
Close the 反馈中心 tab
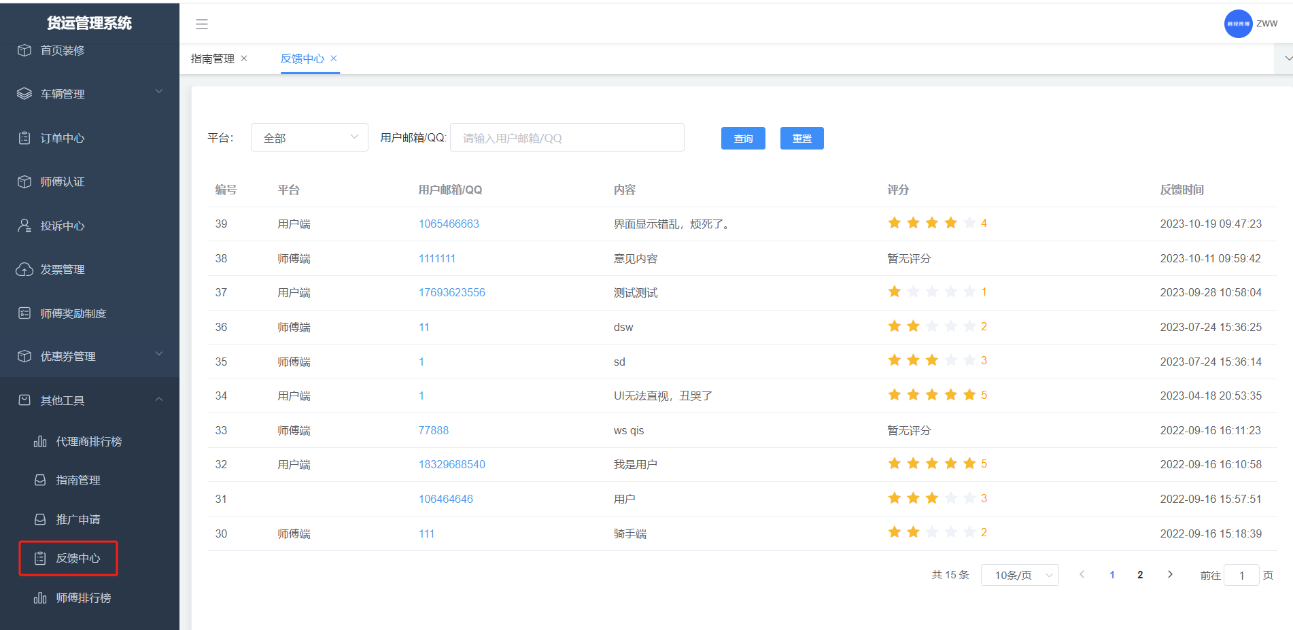(x=334, y=58)
